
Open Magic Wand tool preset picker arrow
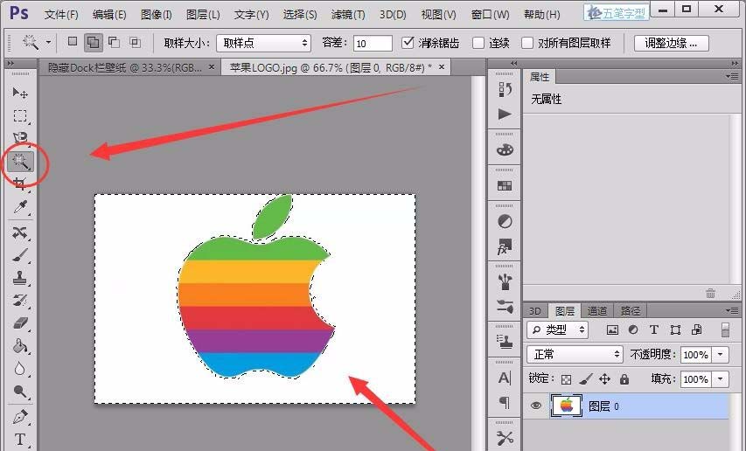48,42
